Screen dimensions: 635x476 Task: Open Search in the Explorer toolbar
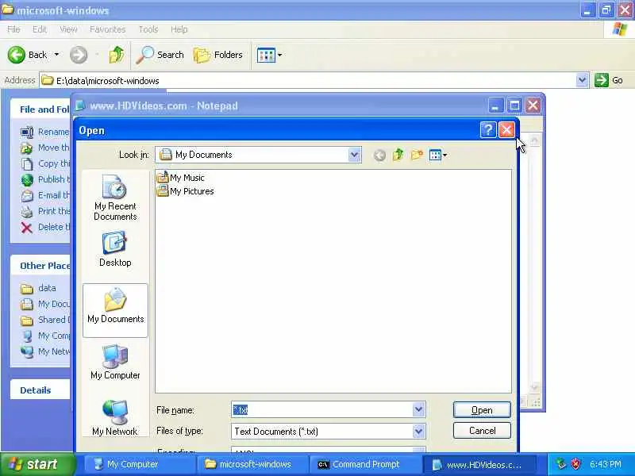tap(160, 55)
